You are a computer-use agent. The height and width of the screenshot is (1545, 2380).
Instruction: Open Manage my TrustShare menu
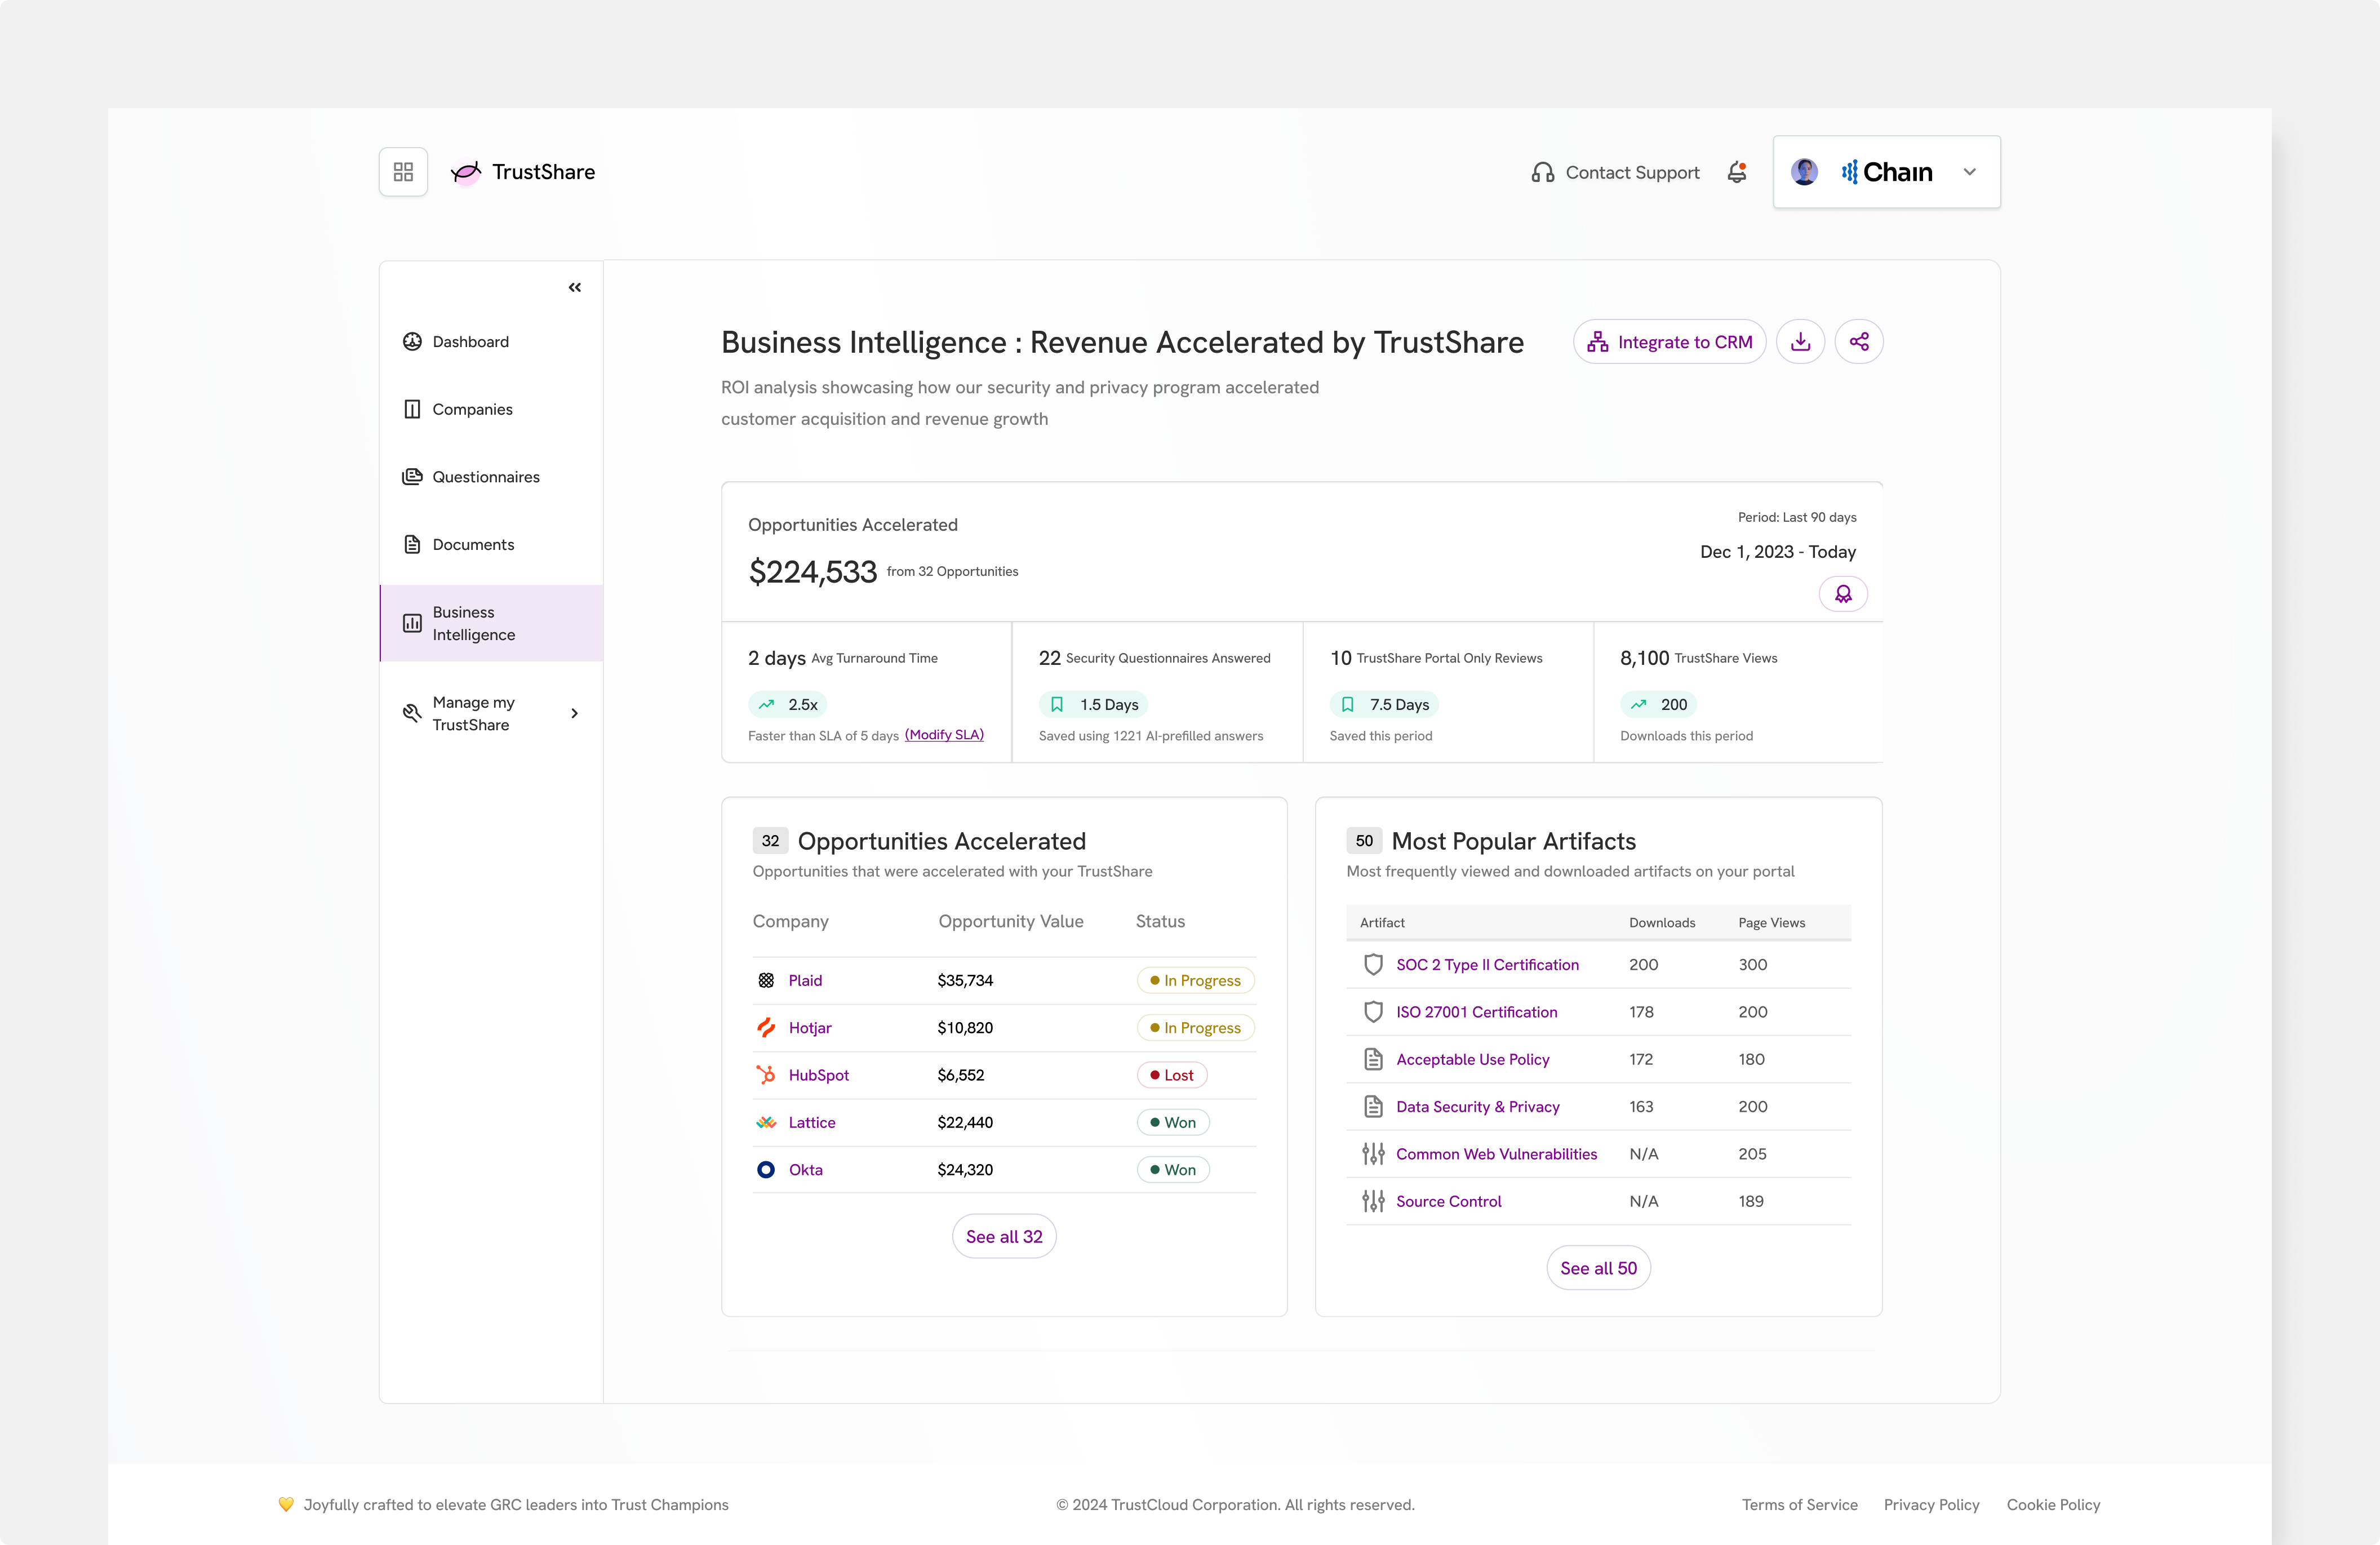[x=490, y=713]
